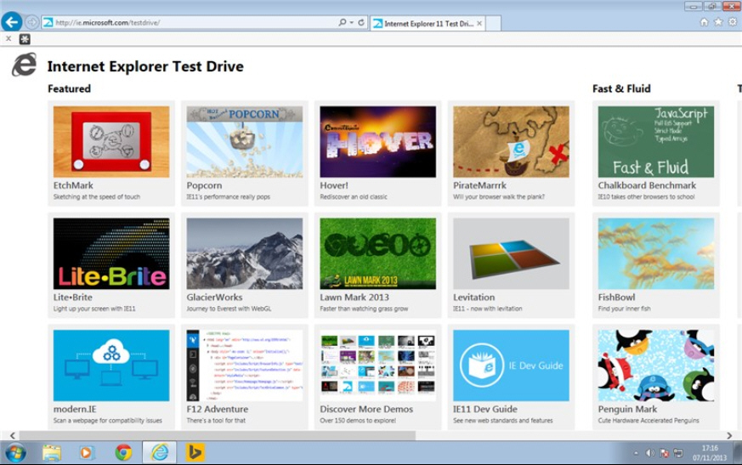
Task: Open the FishBowl demo thumbnail
Action: [656, 253]
